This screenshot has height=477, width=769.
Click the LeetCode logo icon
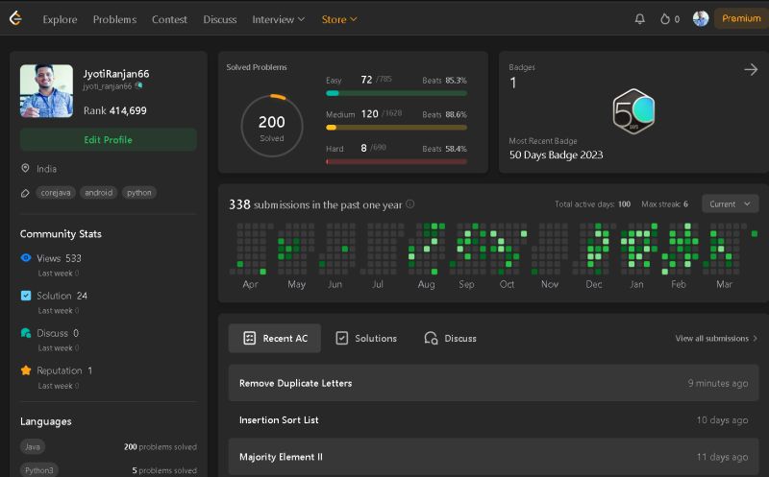pyautogui.click(x=15, y=18)
